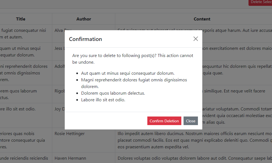Click the Haven Hermann author cell
The height and width of the screenshot is (163, 272).
(x=83, y=158)
